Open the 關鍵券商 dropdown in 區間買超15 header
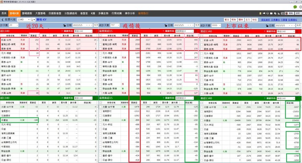Viewport: 302px width, 163px height. (x=184, y=31)
